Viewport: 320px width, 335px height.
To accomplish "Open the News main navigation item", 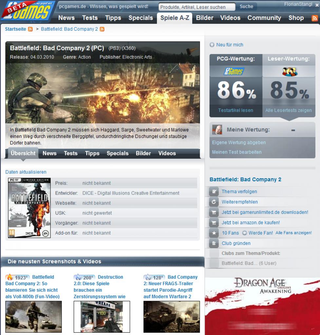I will coord(66,18).
